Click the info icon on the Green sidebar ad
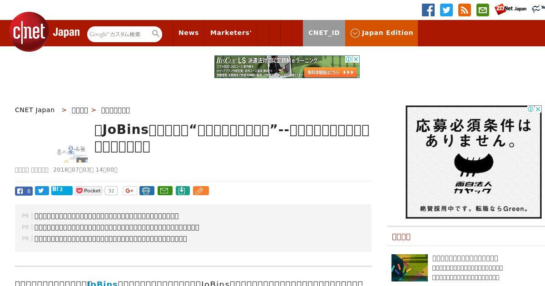 coord(530,109)
